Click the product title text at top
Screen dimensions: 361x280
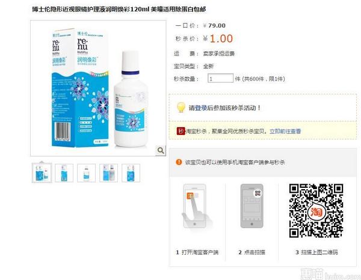pos(119,9)
